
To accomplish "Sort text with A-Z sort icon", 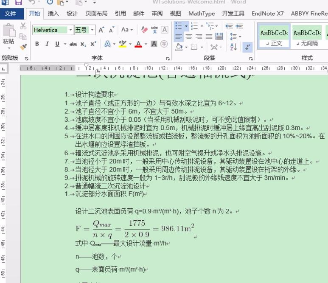I will (x=233, y=47).
